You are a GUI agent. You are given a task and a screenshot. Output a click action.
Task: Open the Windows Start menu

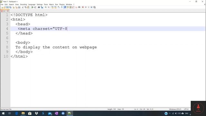(x=3, y=113)
